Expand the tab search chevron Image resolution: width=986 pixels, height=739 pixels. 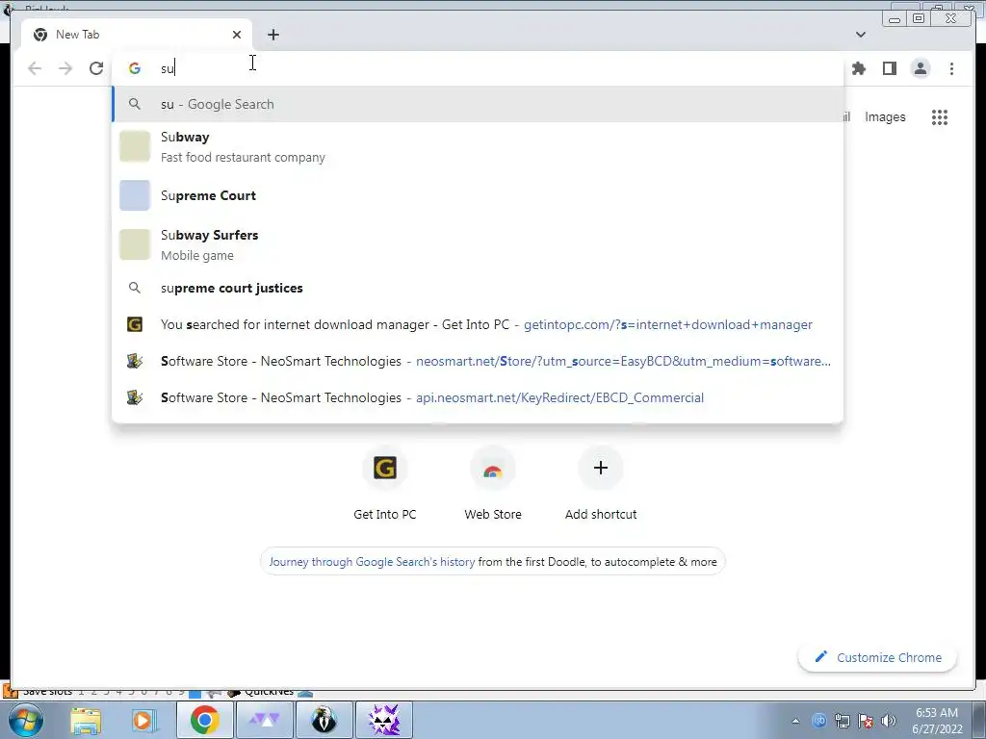coord(860,35)
